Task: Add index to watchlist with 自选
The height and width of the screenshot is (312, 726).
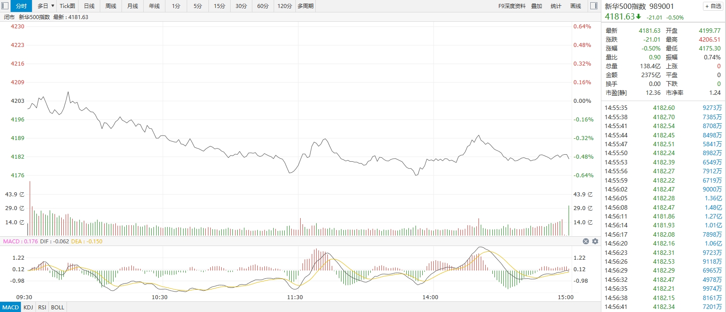Action: pyautogui.click(x=713, y=6)
